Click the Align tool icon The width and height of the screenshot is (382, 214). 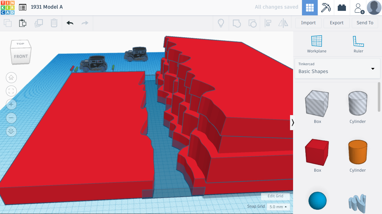pos(268,23)
